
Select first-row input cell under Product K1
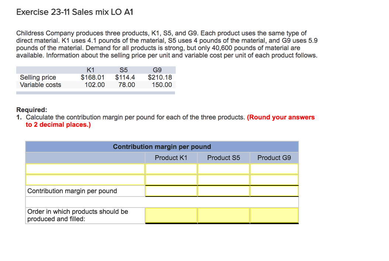point(171,169)
